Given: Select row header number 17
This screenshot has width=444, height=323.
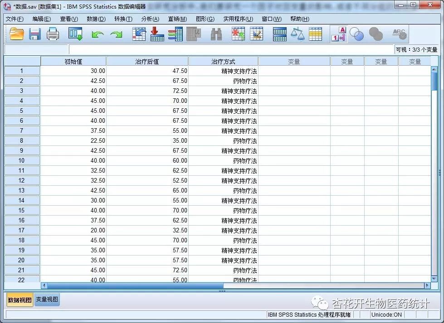Looking at the screenshot, I should (x=22, y=230).
